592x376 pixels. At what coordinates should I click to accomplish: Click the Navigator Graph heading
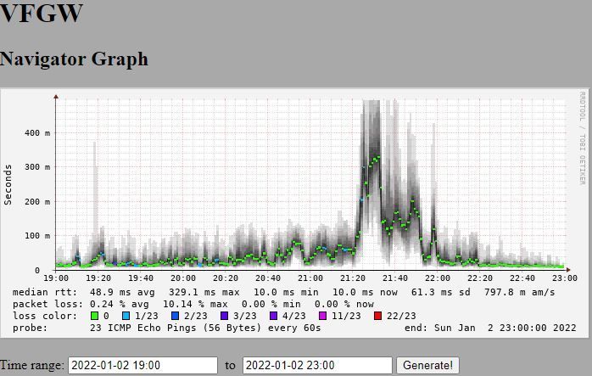click(74, 59)
